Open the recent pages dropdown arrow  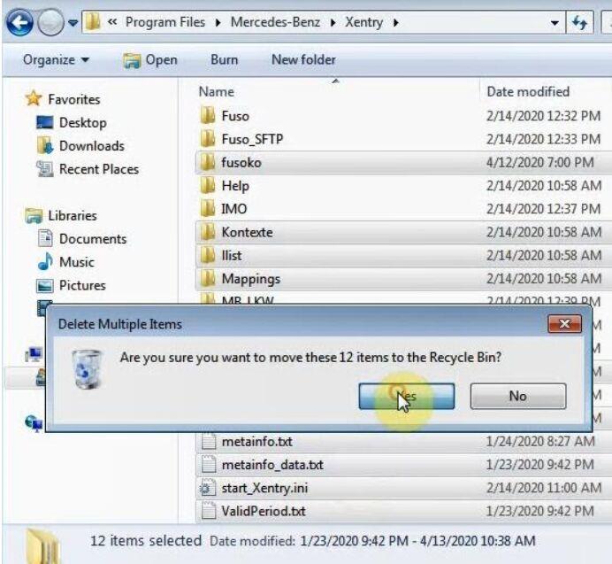73,23
